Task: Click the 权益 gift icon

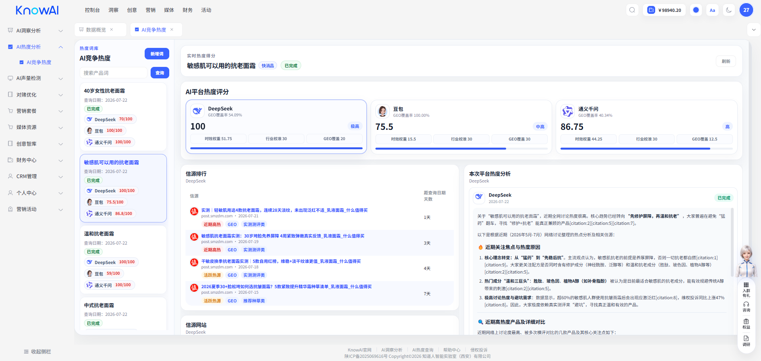Action: point(746,324)
